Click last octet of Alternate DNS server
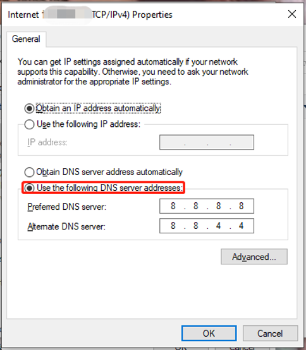 (242, 226)
